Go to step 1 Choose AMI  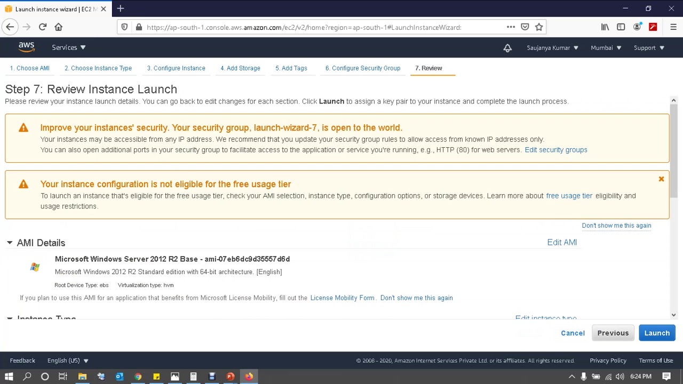click(x=29, y=68)
